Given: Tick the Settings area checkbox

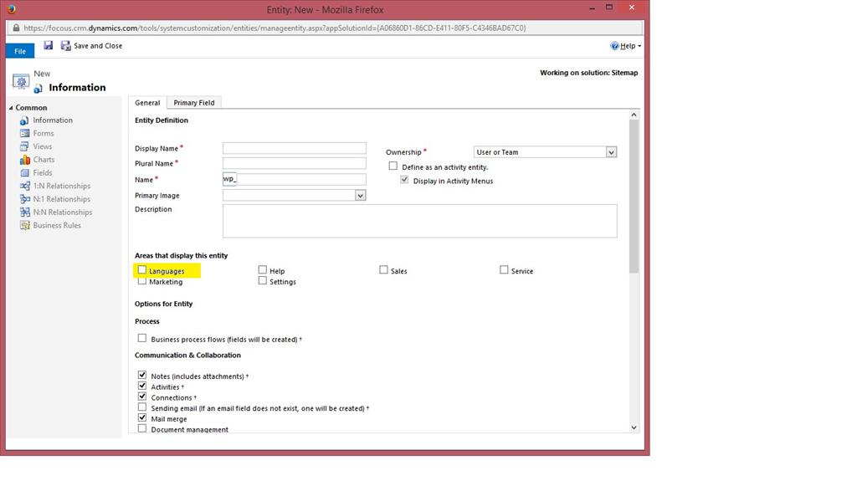Looking at the screenshot, I should [x=262, y=281].
